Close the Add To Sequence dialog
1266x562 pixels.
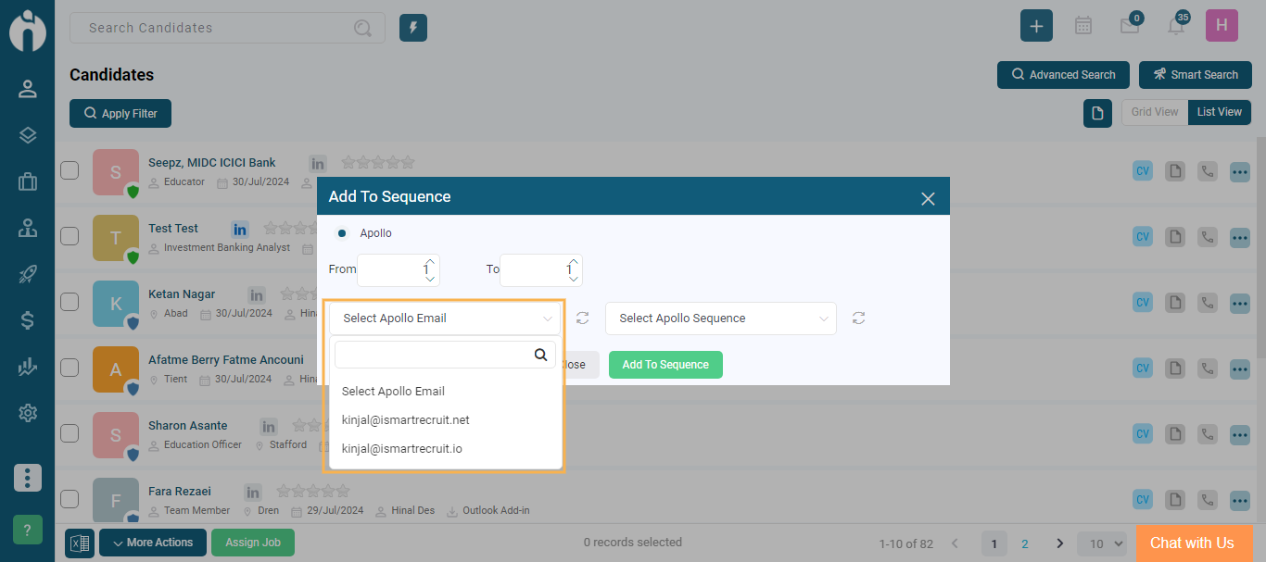[x=928, y=198]
